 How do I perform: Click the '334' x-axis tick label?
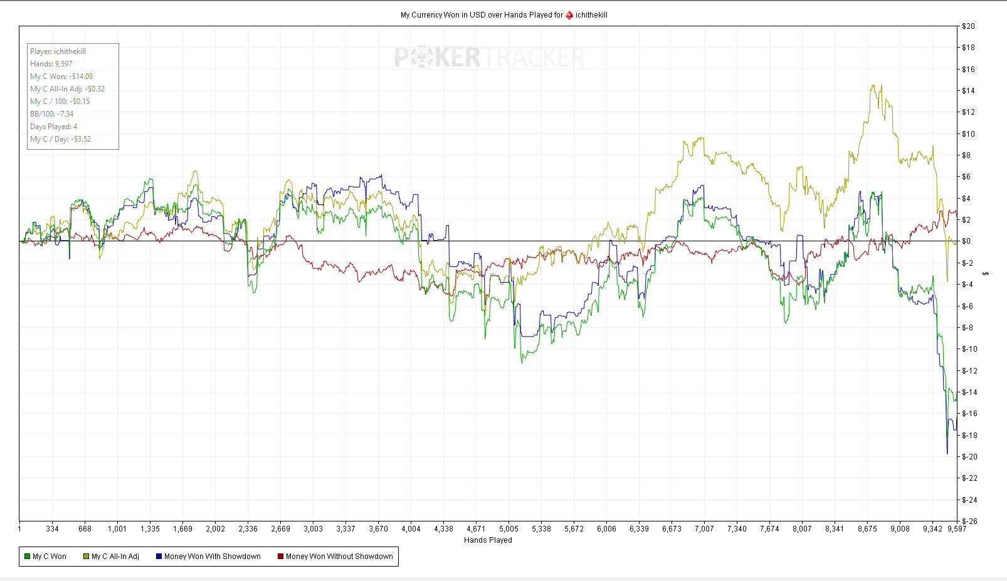coord(52,529)
